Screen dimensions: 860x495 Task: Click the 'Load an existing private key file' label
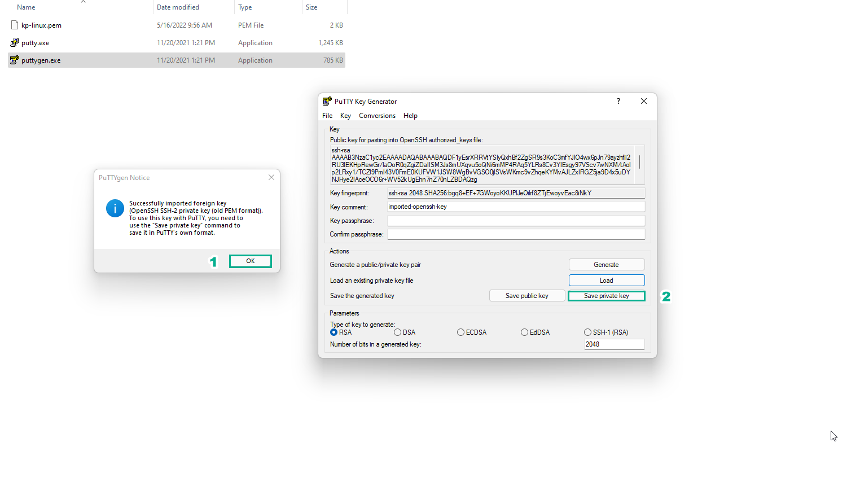pyautogui.click(x=371, y=281)
